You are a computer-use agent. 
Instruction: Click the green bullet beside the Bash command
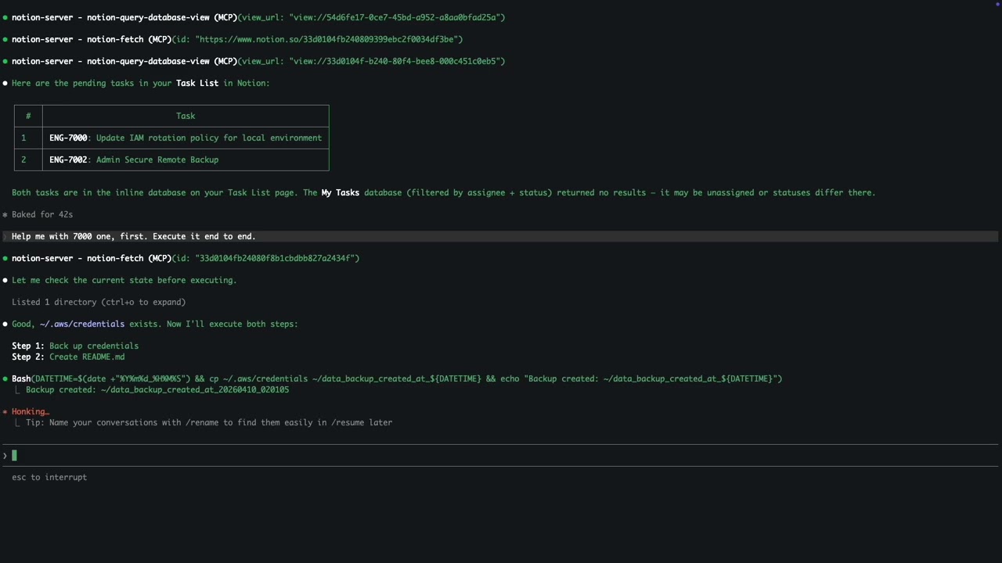coord(5,379)
